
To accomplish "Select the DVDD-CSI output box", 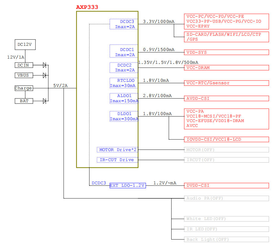I will pyautogui.click(x=226, y=186).
